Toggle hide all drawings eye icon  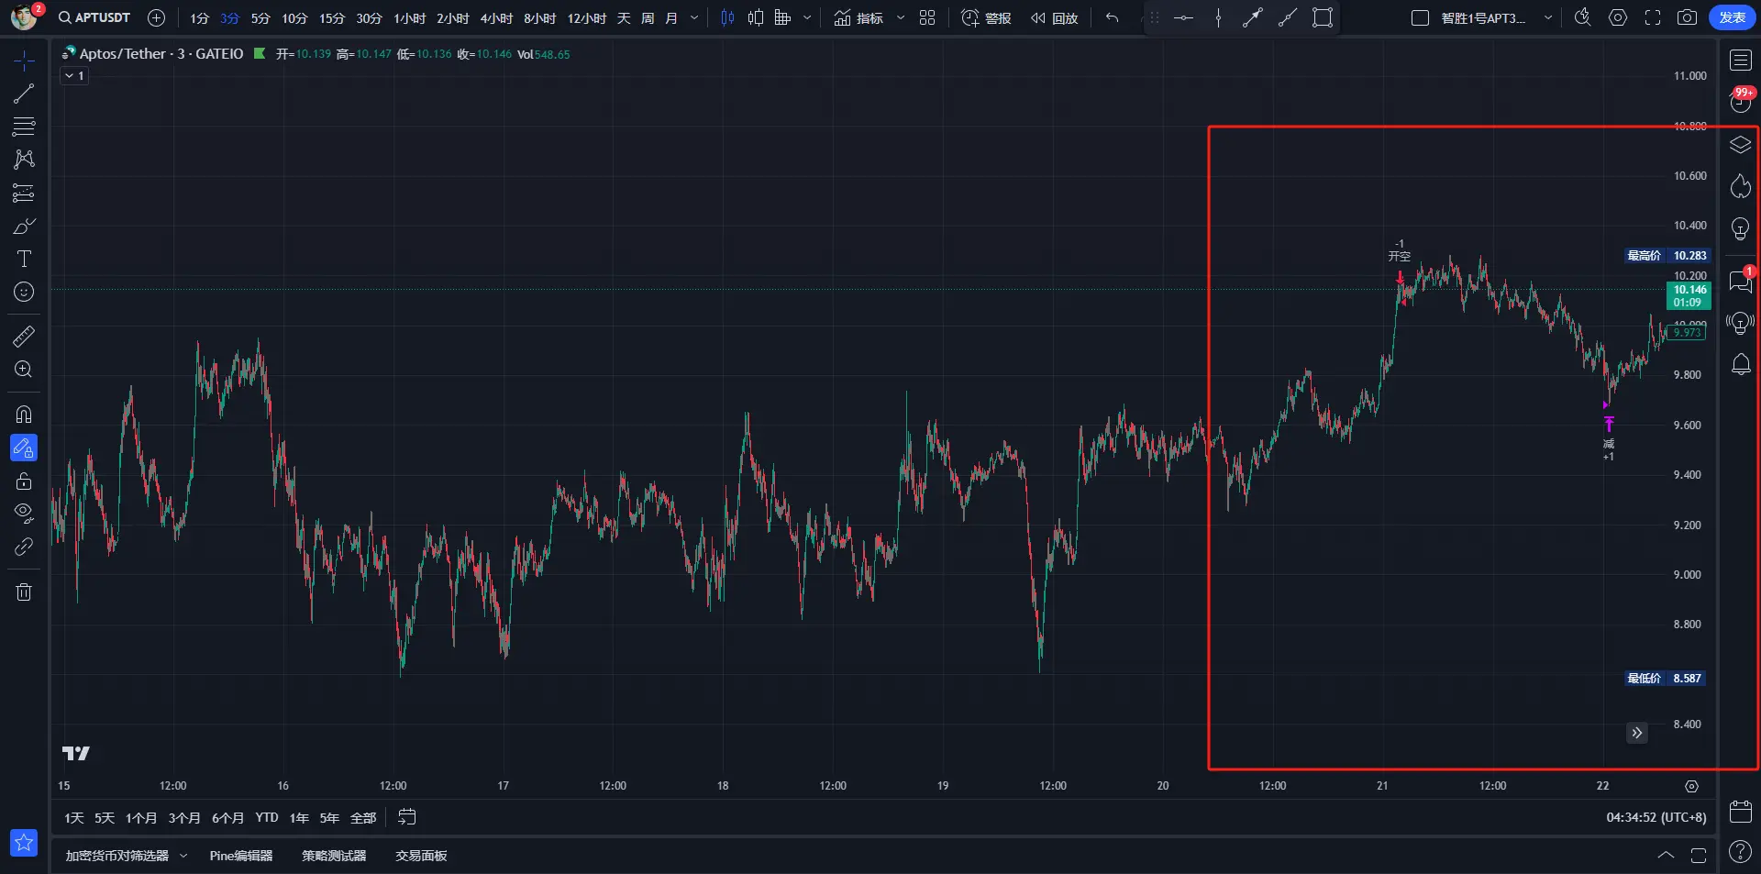24,513
